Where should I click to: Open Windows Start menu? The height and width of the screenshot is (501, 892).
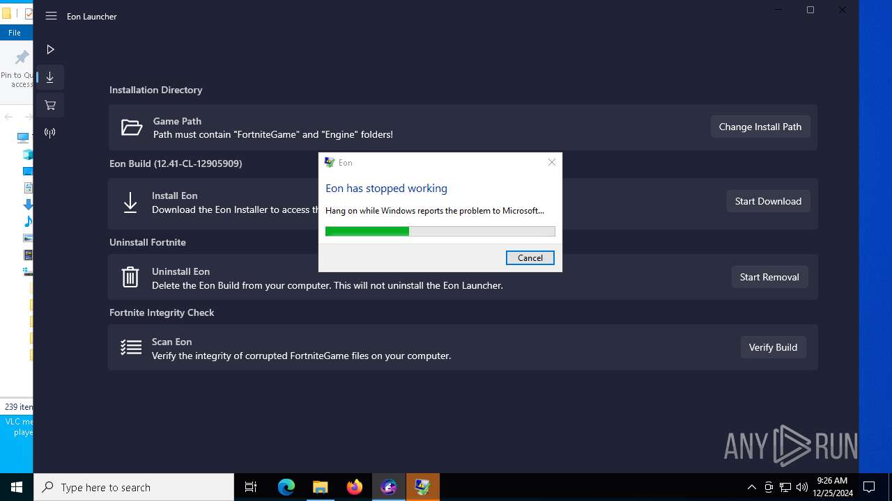coord(17,487)
